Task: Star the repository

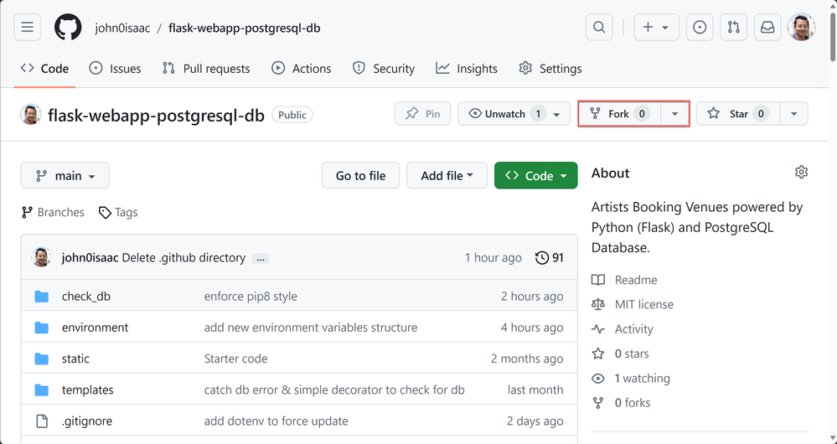Action: click(x=738, y=114)
